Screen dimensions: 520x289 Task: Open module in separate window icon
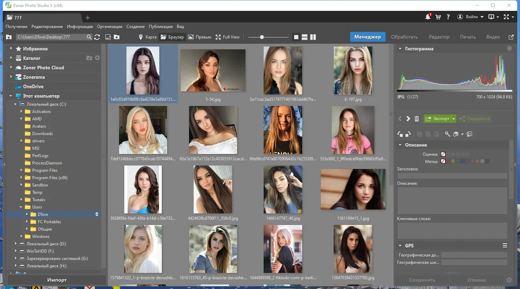(x=510, y=37)
